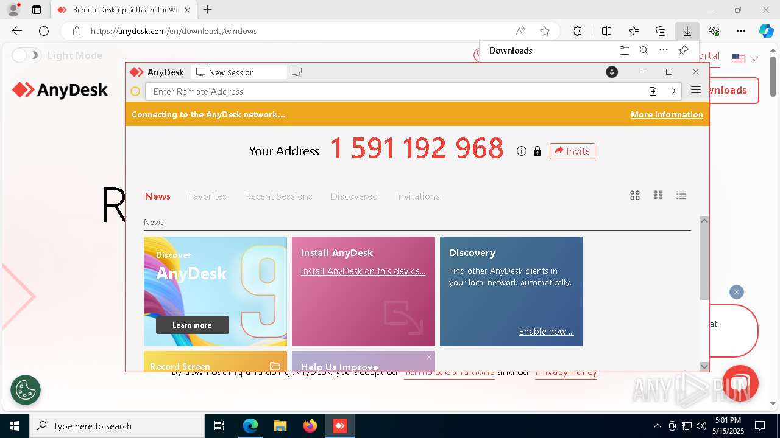Click Learn more on AnyDesk 9 card

(192, 325)
